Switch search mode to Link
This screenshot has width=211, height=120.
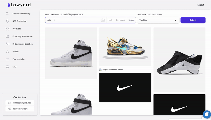point(111,20)
